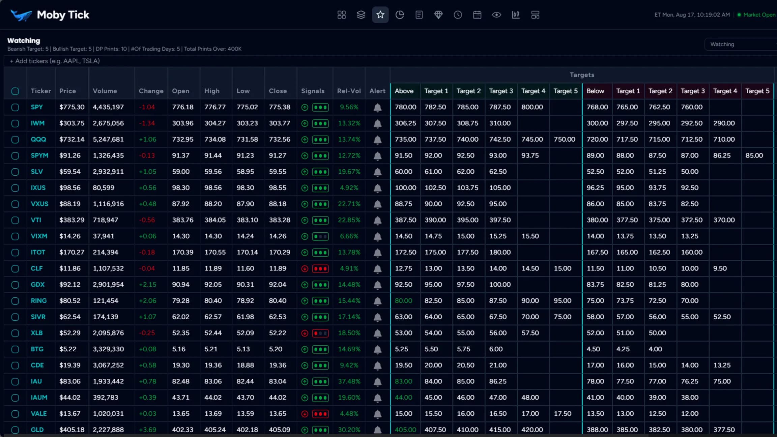This screenshot has height=437, width=777.
Task: Click the Moby Tick whale logo
Action: [x=21, y=15]
